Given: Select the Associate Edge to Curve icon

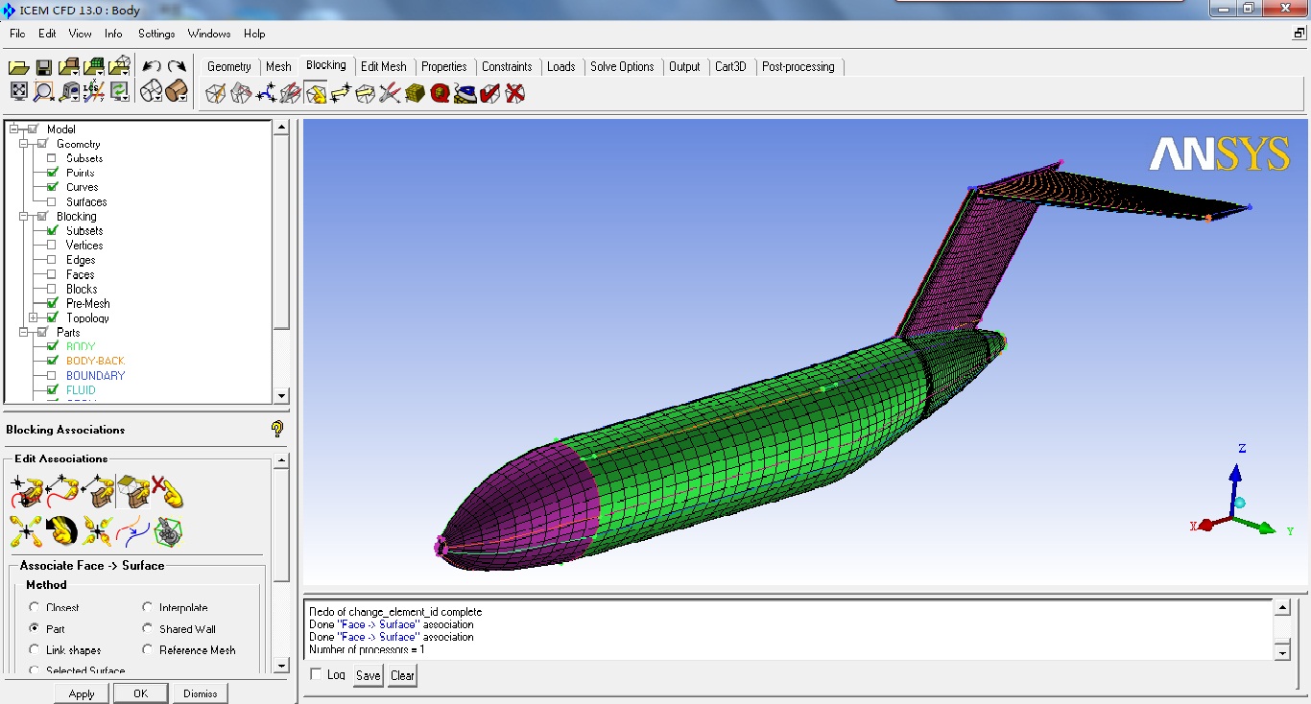Looking at the screenshot, I should pos(61,493).
